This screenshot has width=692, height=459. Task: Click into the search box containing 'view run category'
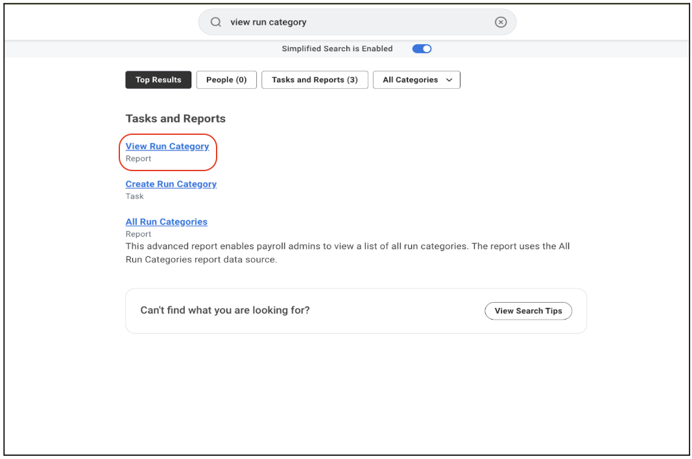(357, 22)
